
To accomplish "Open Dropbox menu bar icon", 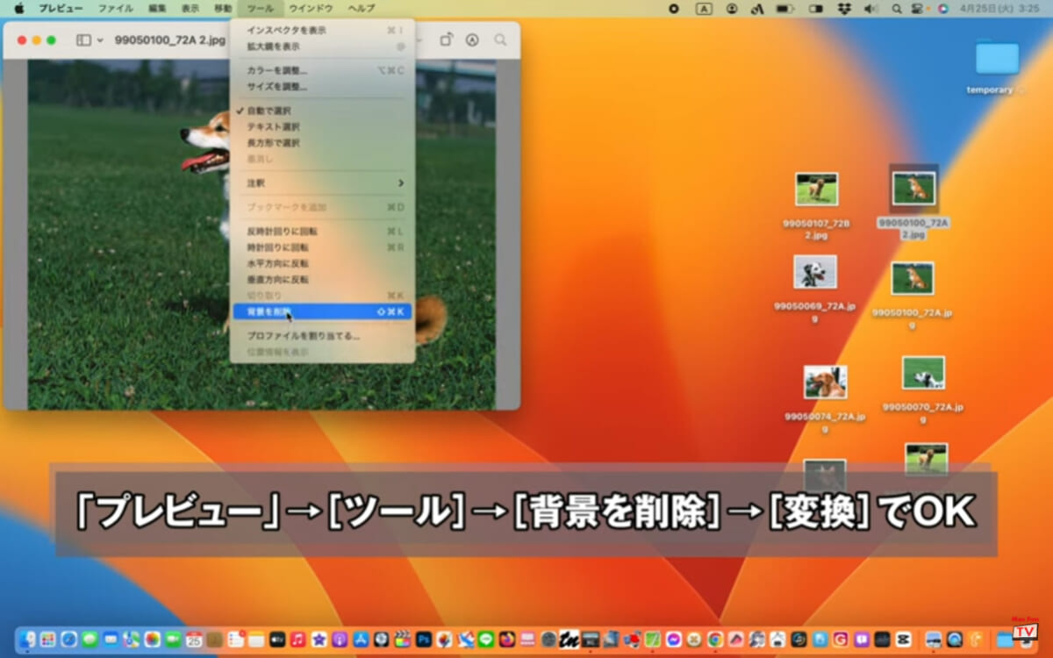I will click(844, 8).
